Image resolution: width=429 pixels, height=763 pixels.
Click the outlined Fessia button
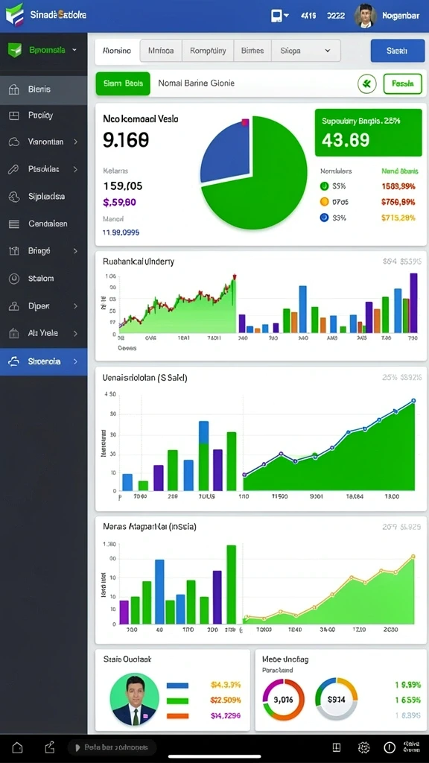(402, 83)
